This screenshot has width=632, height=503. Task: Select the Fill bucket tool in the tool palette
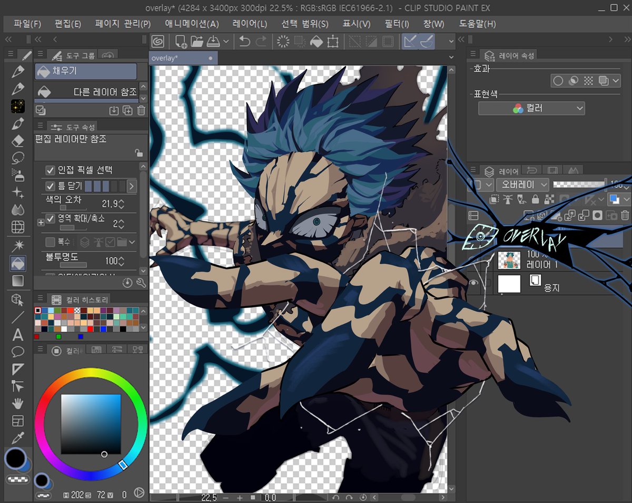click(x=18, y=263)
